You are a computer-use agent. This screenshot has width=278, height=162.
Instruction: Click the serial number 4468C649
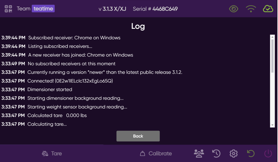point(165,9)
